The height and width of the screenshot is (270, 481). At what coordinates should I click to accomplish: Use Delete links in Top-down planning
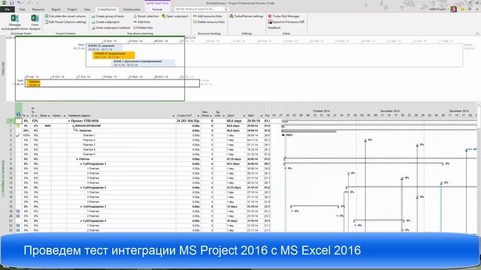pos(143,28)
